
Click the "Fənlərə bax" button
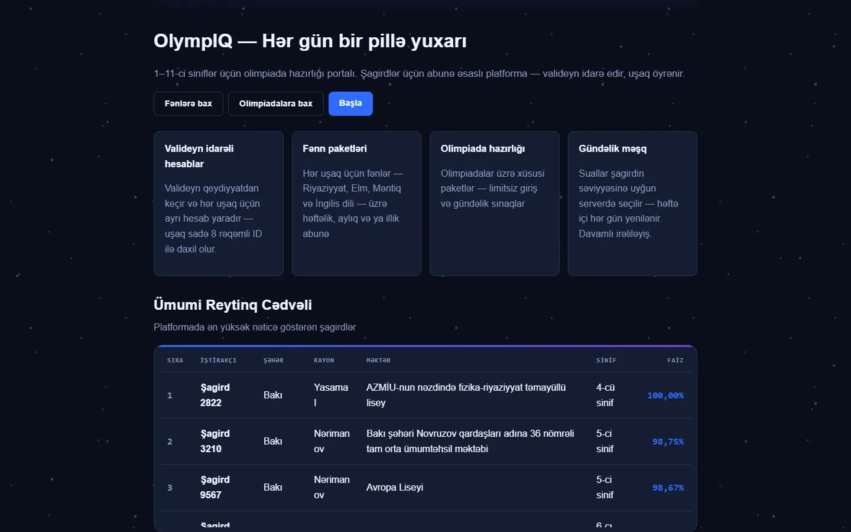189,103
